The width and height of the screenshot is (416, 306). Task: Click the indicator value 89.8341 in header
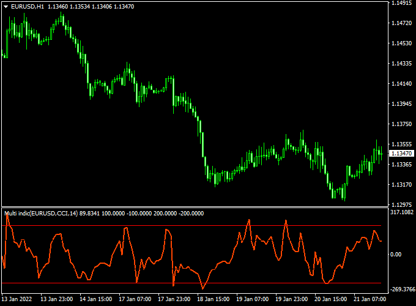[x=89, y=214]
